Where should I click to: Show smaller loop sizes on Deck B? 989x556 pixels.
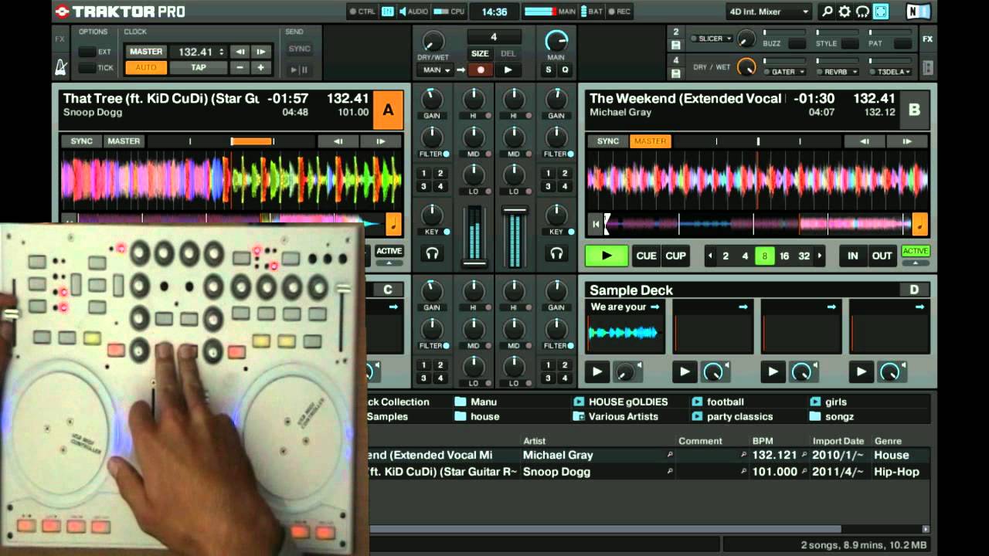pos(709,256)
